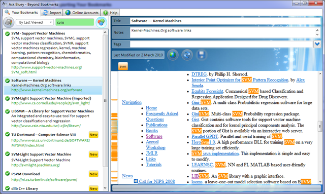
Task: Click the green check beside PSVM Download
Action: click(7, 174)
